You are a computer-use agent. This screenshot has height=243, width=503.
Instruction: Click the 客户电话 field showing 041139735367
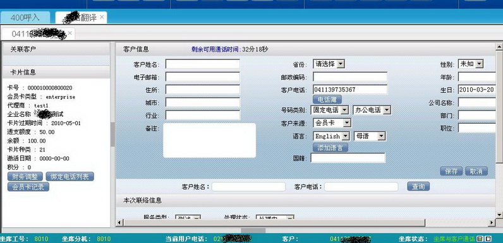point(350,90)
